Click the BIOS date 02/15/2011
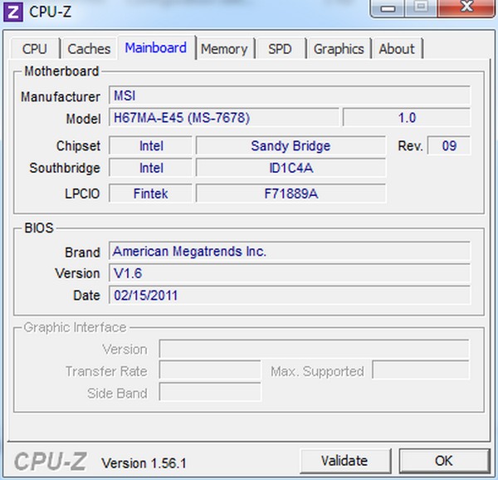Image resolution: width=498 pixels, height=480 pixels. 290,295
